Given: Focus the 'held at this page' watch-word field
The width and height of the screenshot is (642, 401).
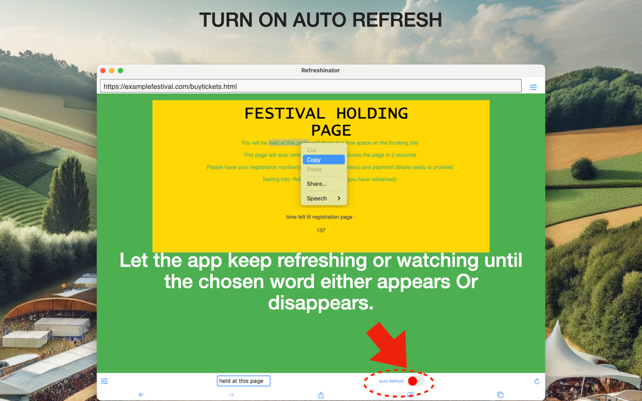Looking at the screenshot, I should coord(244,381).
